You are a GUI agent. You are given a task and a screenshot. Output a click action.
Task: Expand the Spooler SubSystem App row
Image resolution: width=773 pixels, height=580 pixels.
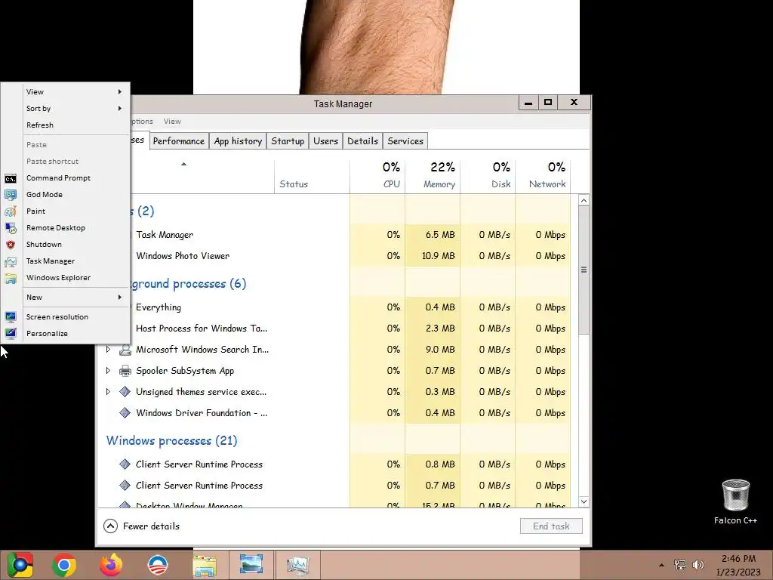(108, 371)
